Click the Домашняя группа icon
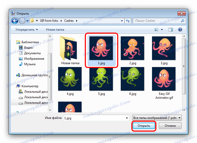 point(18,75)
